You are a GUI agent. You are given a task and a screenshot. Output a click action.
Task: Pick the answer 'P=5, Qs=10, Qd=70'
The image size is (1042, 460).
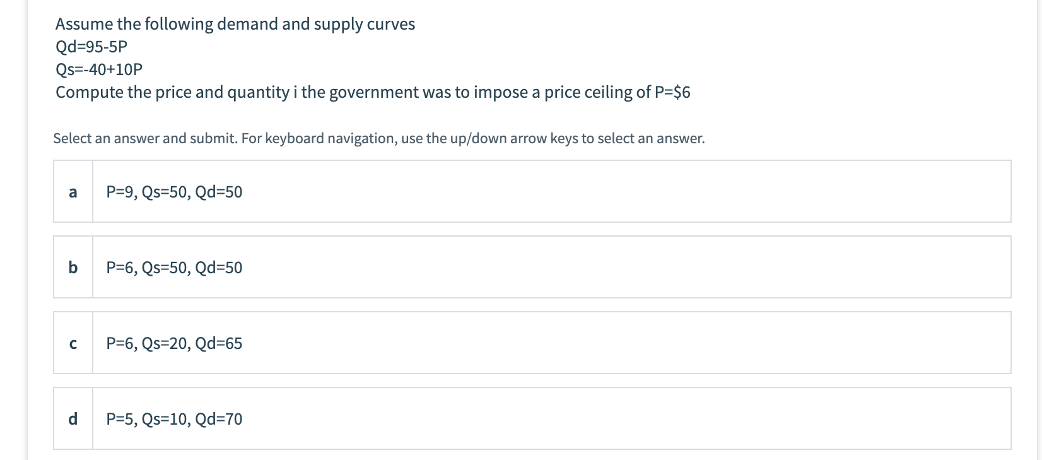point(174,419)
